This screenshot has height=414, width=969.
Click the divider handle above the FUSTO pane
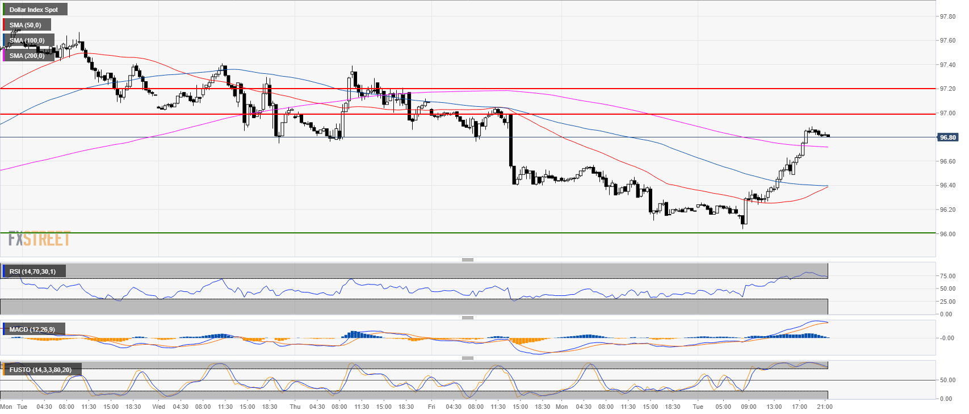(x=467, y=358)
